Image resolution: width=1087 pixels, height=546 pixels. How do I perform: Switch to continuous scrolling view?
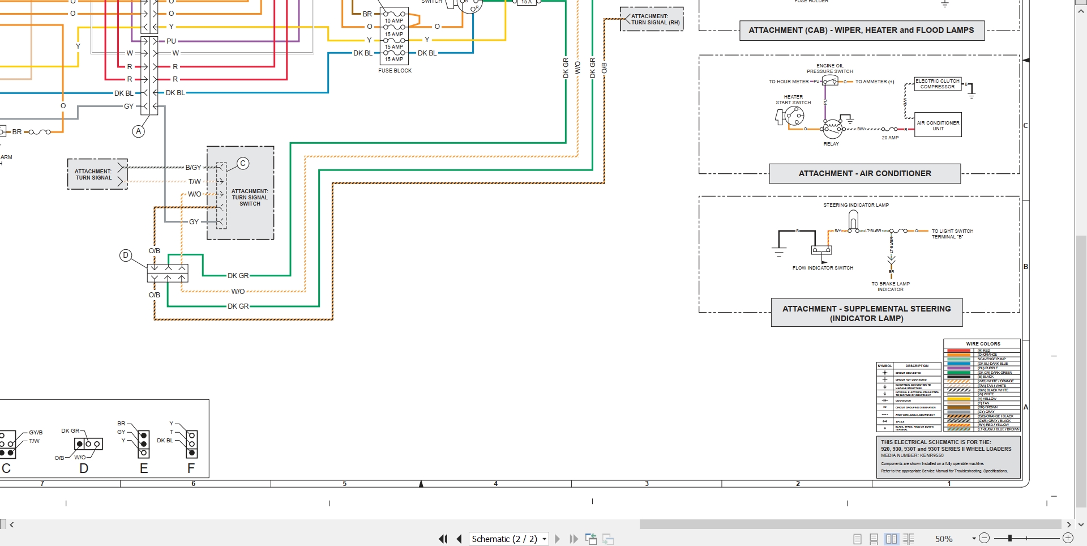(874, 539)
